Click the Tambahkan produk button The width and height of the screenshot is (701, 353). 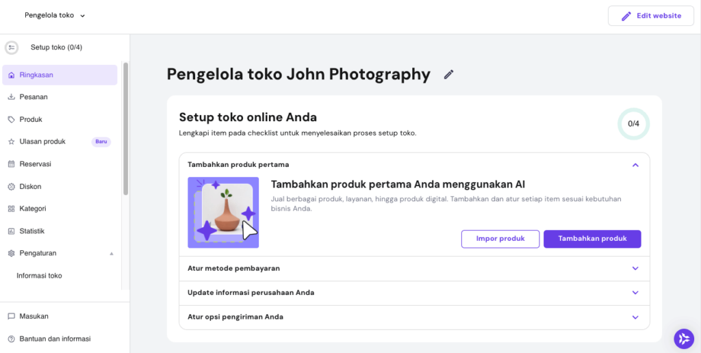[592, 239]
